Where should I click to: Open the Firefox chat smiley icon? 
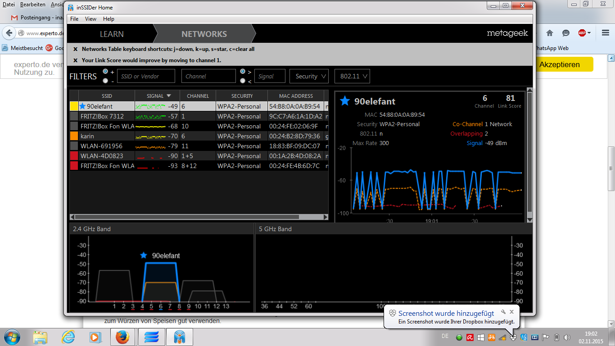566,33
